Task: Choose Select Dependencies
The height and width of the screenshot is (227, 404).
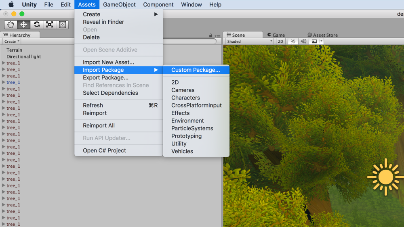Action: [118, 93]
